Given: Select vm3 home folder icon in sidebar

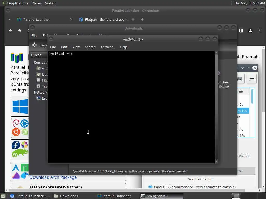Looking at the screenshot, I should [x=38, y=68].
